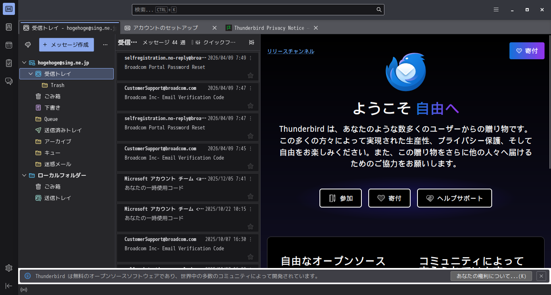Click the get messages cloud icon
551x295 pixels.
[28, 45]
